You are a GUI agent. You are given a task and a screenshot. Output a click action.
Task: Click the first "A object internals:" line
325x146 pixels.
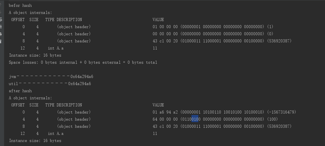pos(30,13)
